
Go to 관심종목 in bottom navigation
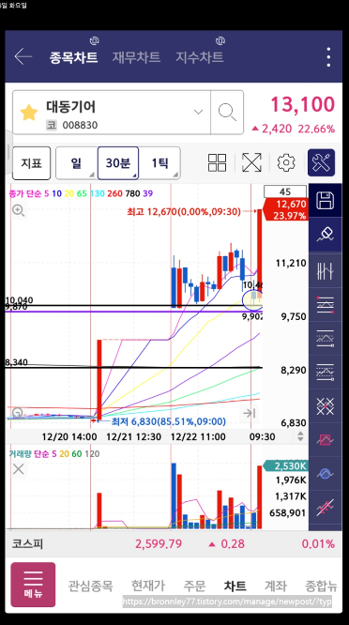click(90, 586)
